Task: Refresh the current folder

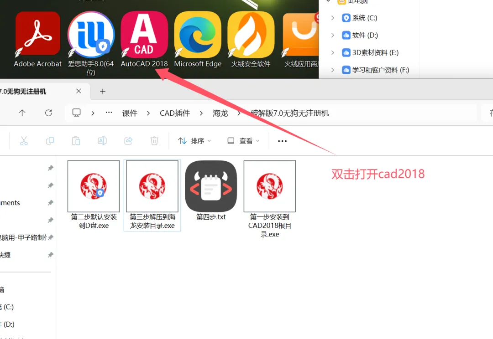Action: coord(48,113)
